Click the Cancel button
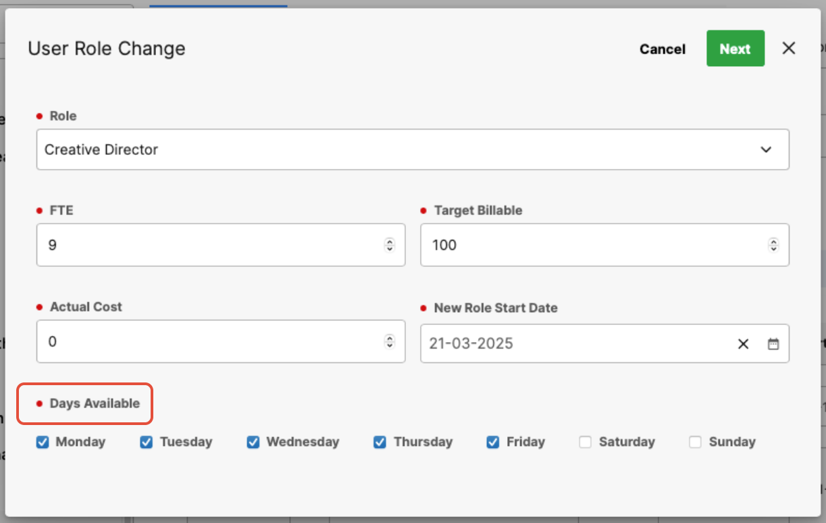 pyautogui.click(x=663, y=49)
